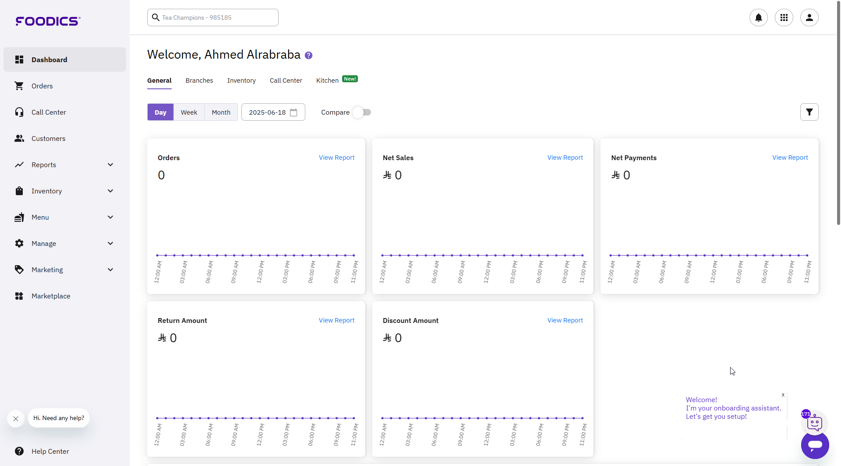Image resolution: width=841 pixels, height=466 pixels.
Task: Open the purple chat bubble widget
Action: [x=815, y=445]
